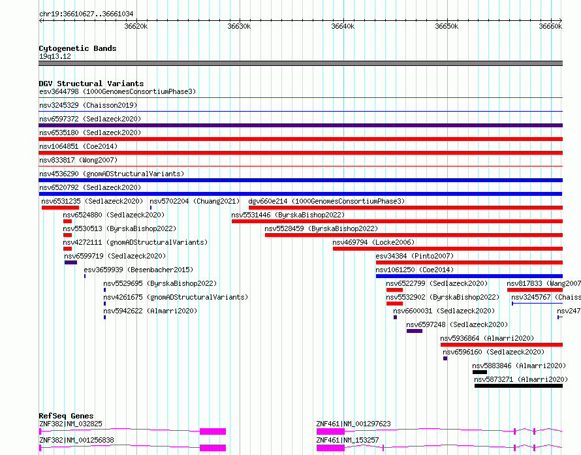
Task: Select the purple bar under nsv6599719
Action: pos(71,262)
